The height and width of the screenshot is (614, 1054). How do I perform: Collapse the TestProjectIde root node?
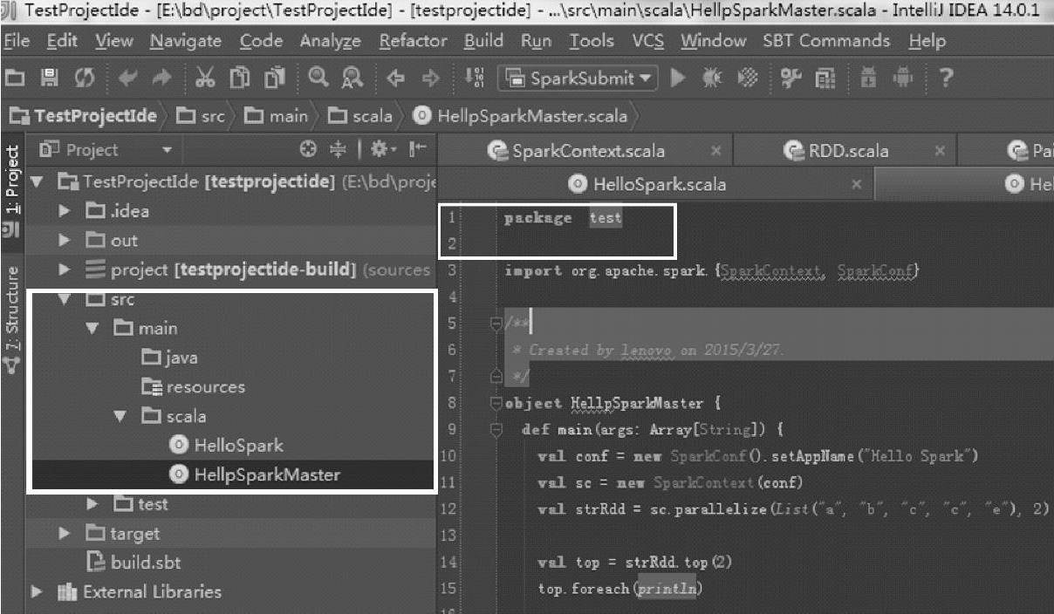(37, 181)
